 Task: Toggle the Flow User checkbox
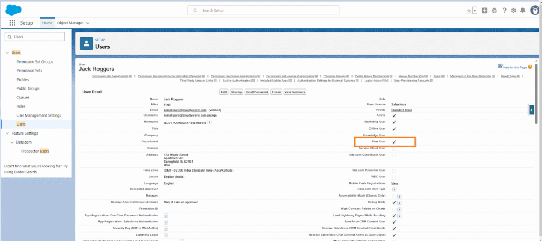tap(394, 142)
